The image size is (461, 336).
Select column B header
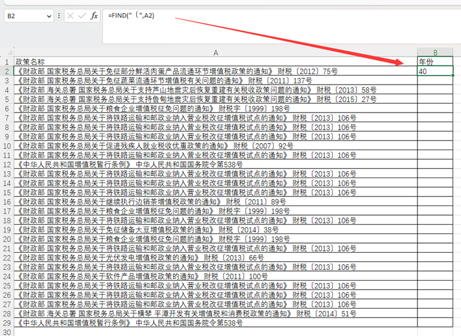coord(435,52)
